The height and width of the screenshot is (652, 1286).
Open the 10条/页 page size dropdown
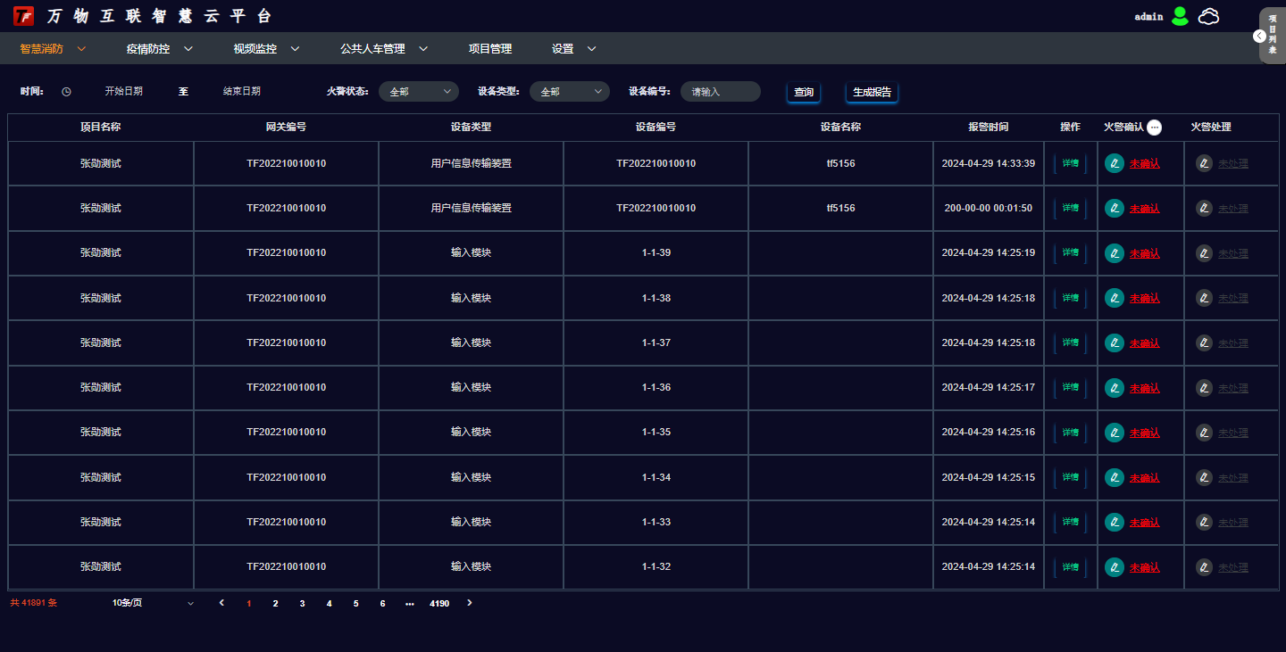pos(153,603)
